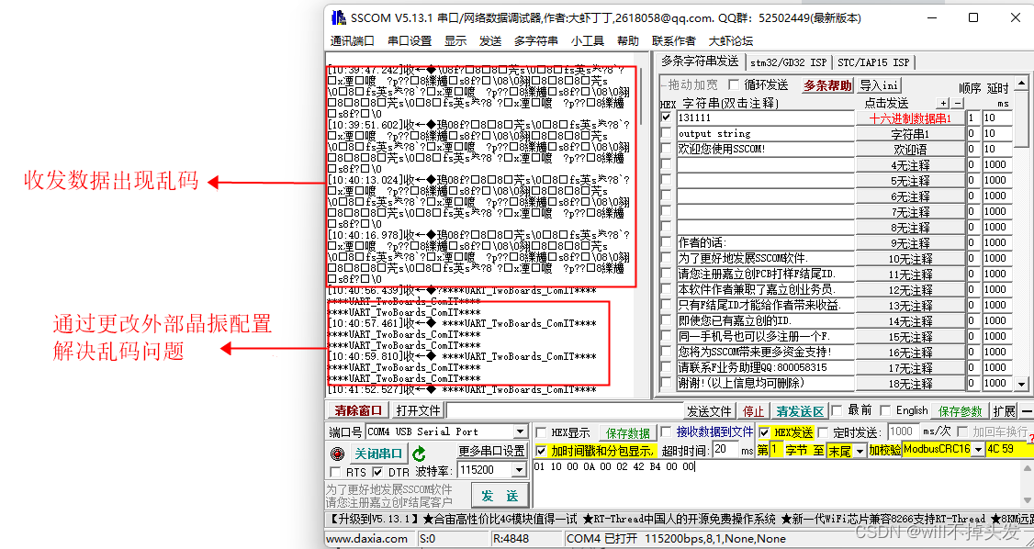Click the 关闭串口 close port button
This screenshot has height=549, width=1034.
coord(377,454)
